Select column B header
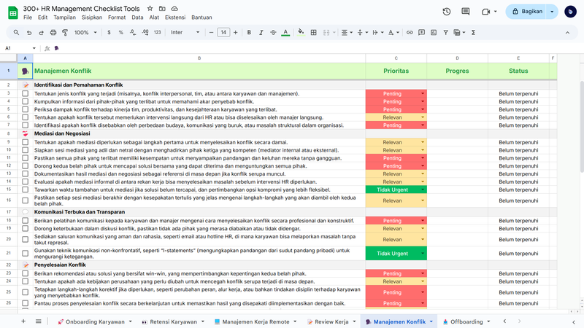584x328 pixels. pyautogui.click(x=199, y=58)
